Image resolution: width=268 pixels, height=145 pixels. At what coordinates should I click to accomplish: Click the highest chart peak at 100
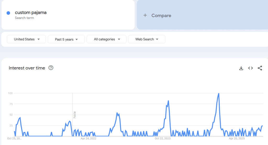pos(219,94)
